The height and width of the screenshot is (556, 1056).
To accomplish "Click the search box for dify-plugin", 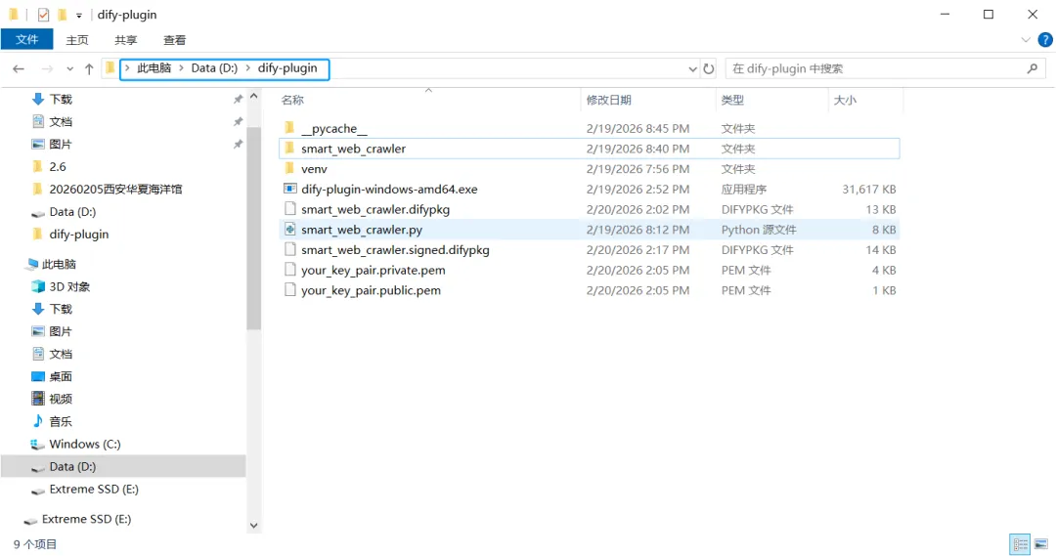I will click(x=886, y=68).
